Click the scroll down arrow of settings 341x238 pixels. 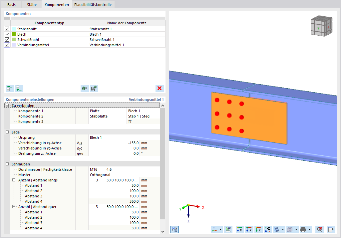[x=163, y=232]
